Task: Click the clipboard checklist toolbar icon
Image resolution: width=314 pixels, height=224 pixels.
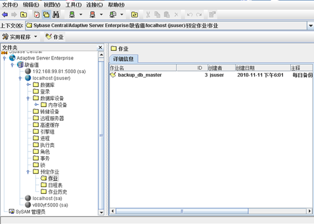Action: [37, 15]
